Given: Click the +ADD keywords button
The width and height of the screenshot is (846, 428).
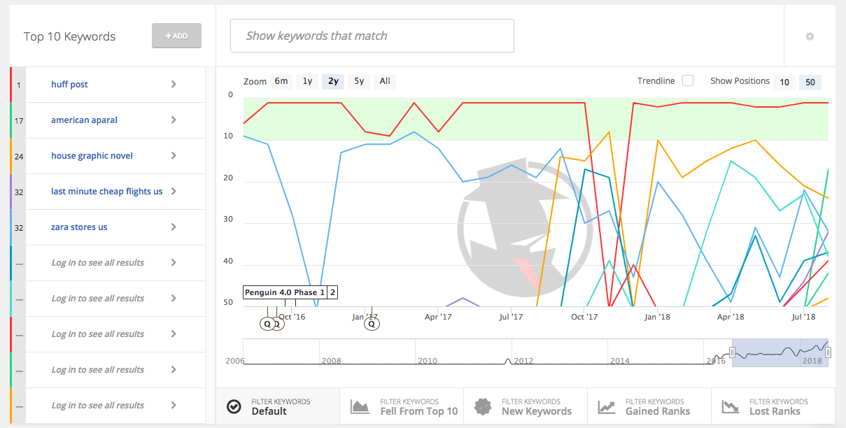Looking at the screenshot, I should (176, 36).
